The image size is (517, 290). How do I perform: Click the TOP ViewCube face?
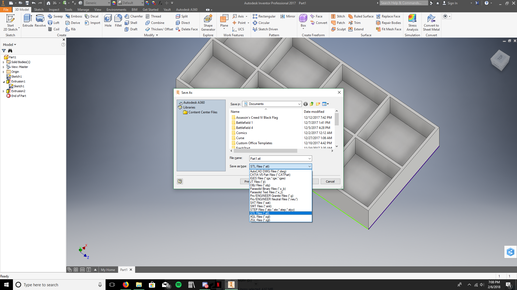(x=500, y=57)
